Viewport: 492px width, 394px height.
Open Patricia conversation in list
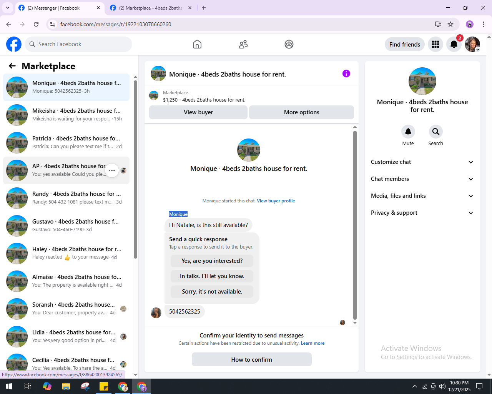click(x=66, y=143)
